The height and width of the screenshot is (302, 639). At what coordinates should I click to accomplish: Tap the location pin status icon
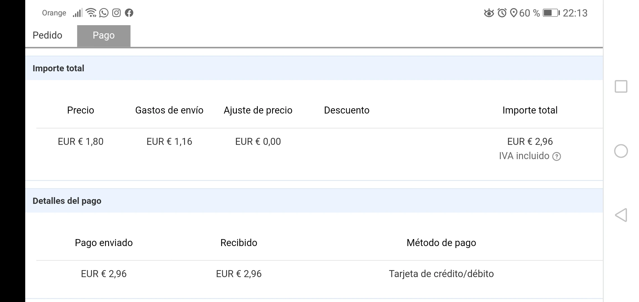point(513,13)
